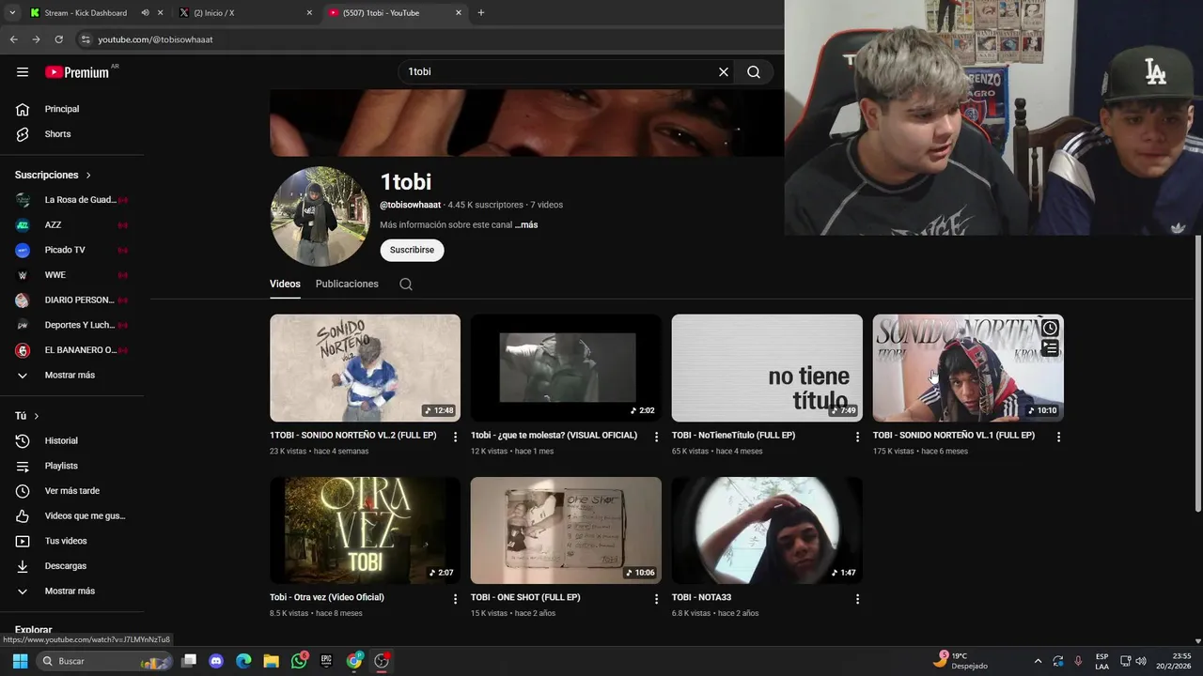Show hidden system tray icons chevron
The width and height of the screenshot is (1203, 676).
[1038, 661]
